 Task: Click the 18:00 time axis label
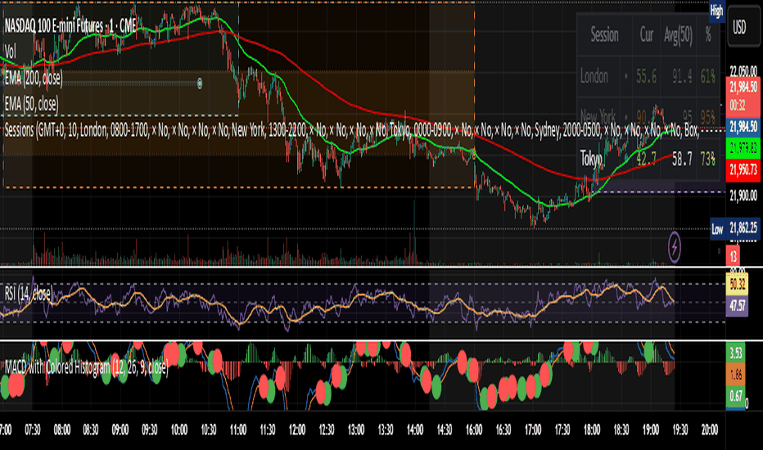click(592, 430)
